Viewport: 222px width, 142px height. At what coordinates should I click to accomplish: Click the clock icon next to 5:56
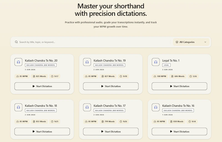(191, 76)
